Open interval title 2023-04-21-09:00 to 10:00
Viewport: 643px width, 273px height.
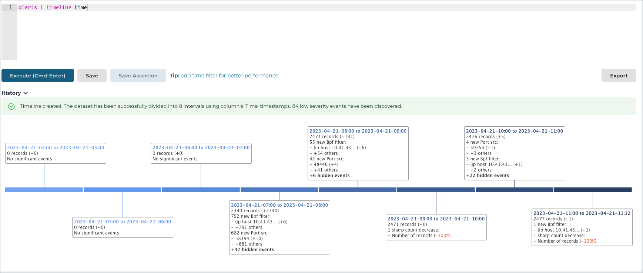tap(436, 219)
